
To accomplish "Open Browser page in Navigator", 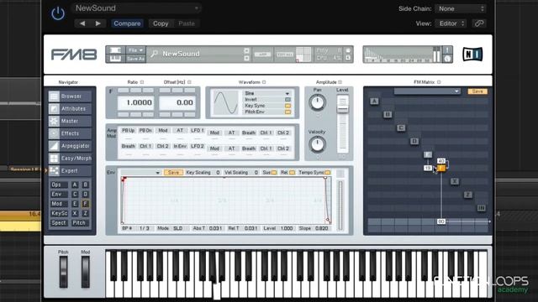I will click(70, 96).
